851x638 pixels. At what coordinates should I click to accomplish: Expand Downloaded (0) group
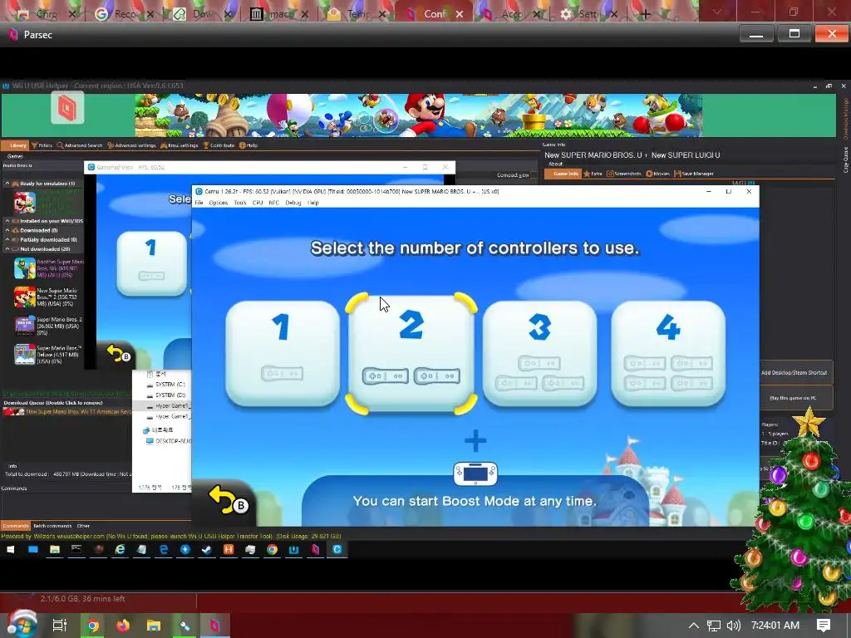pos(7,231)
